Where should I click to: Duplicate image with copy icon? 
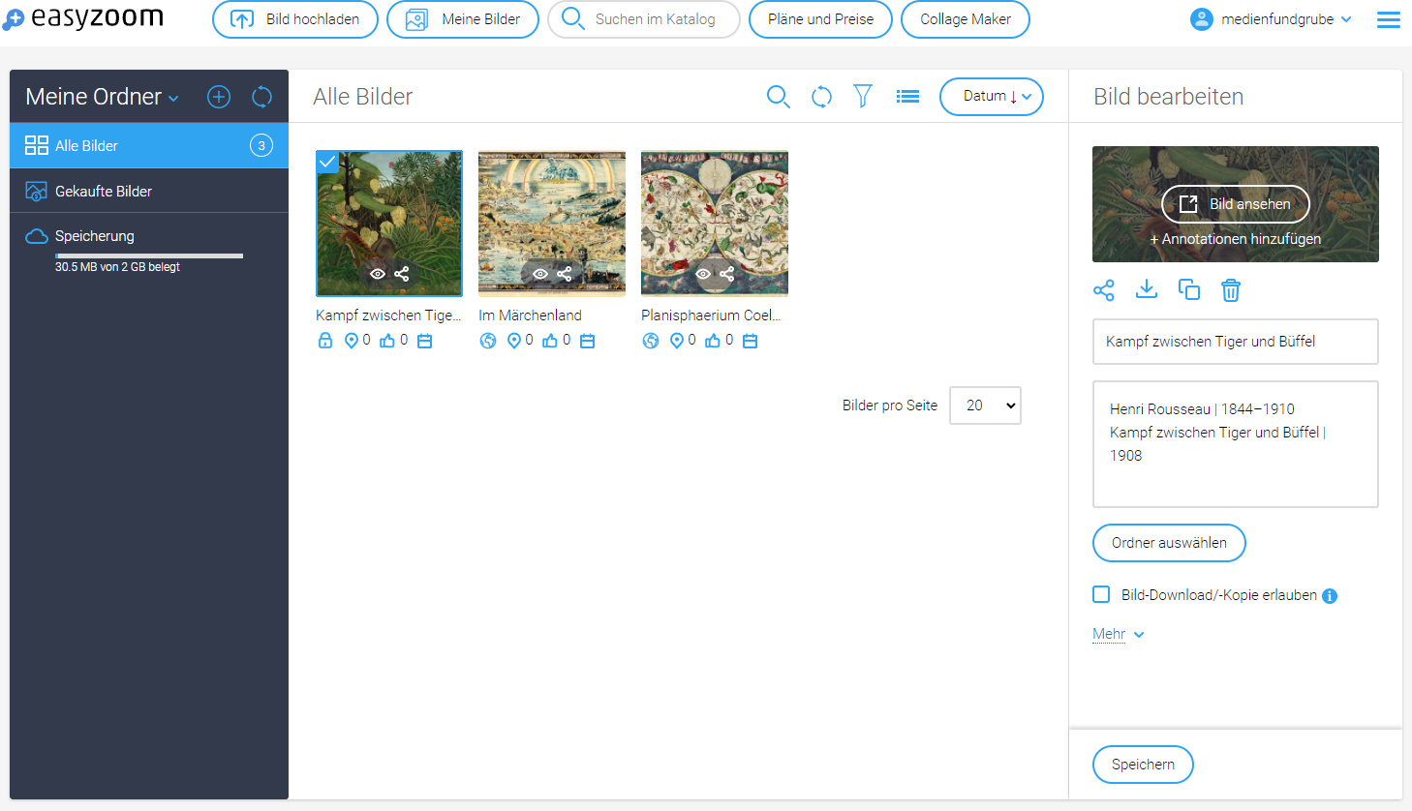click(x=1189, y=289)
